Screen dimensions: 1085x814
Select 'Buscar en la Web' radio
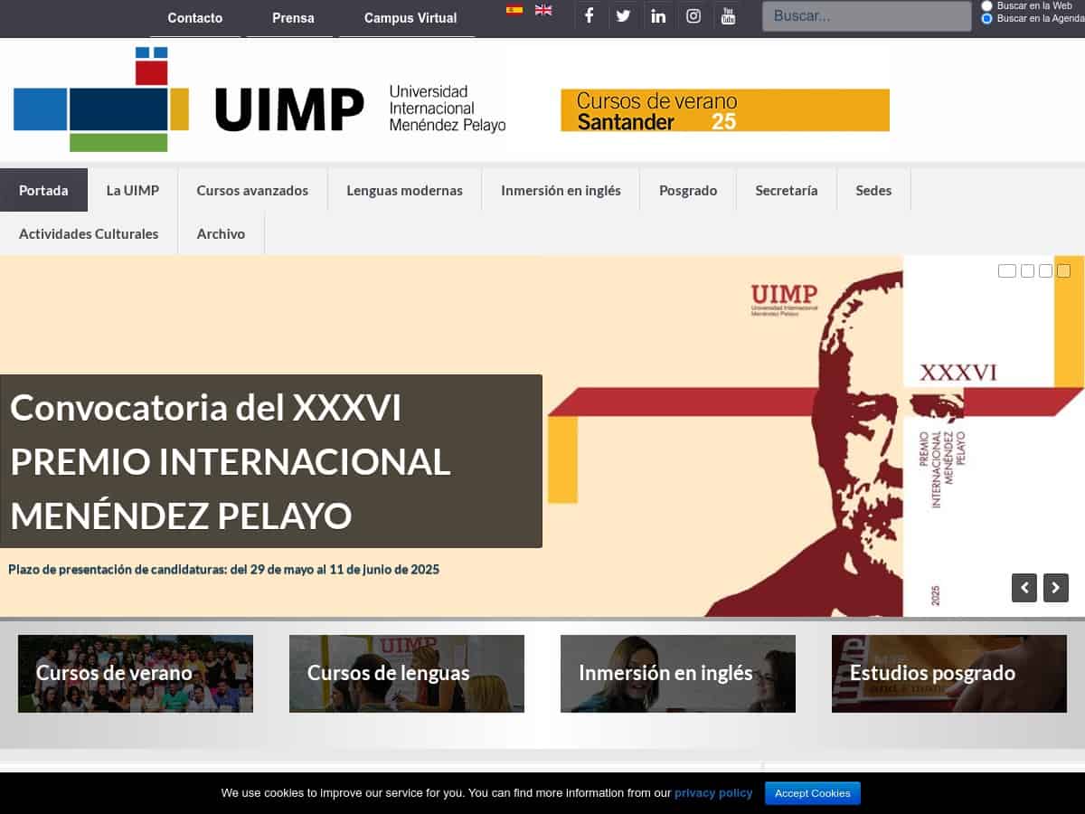pos(987,5)
